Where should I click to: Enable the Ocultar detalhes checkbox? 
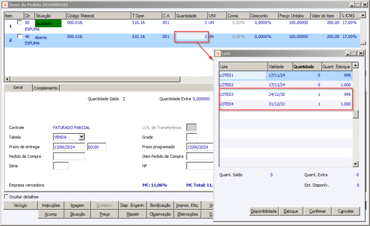click(6, 196)
